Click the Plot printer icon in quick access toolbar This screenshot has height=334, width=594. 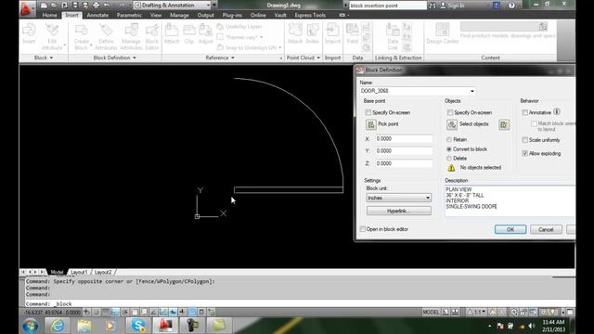pyautogui.click(x=97, y=6)
